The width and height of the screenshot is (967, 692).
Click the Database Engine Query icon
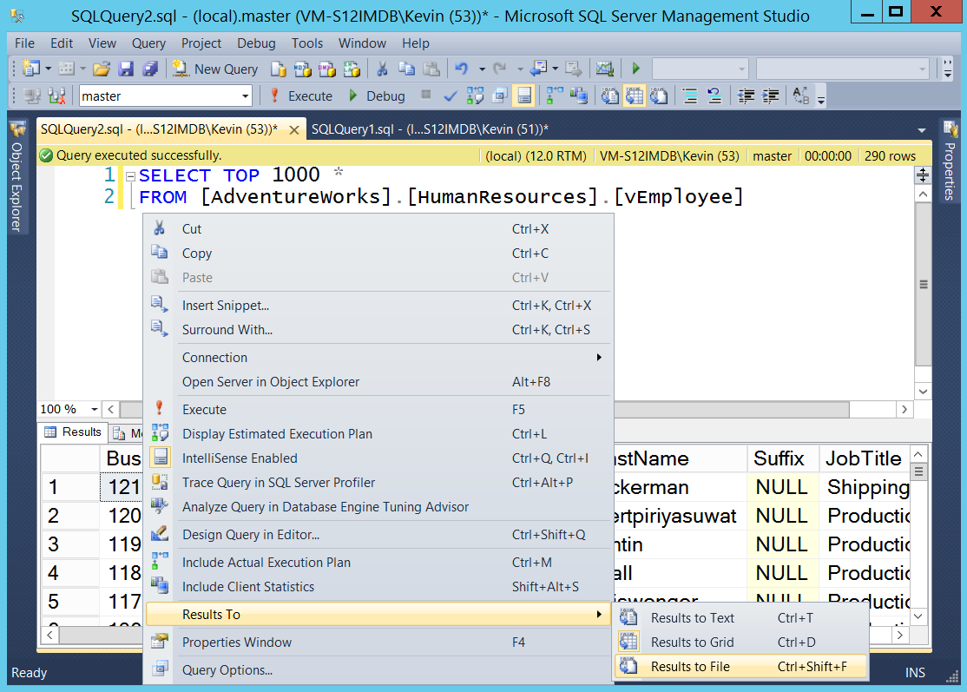point(278,69)
